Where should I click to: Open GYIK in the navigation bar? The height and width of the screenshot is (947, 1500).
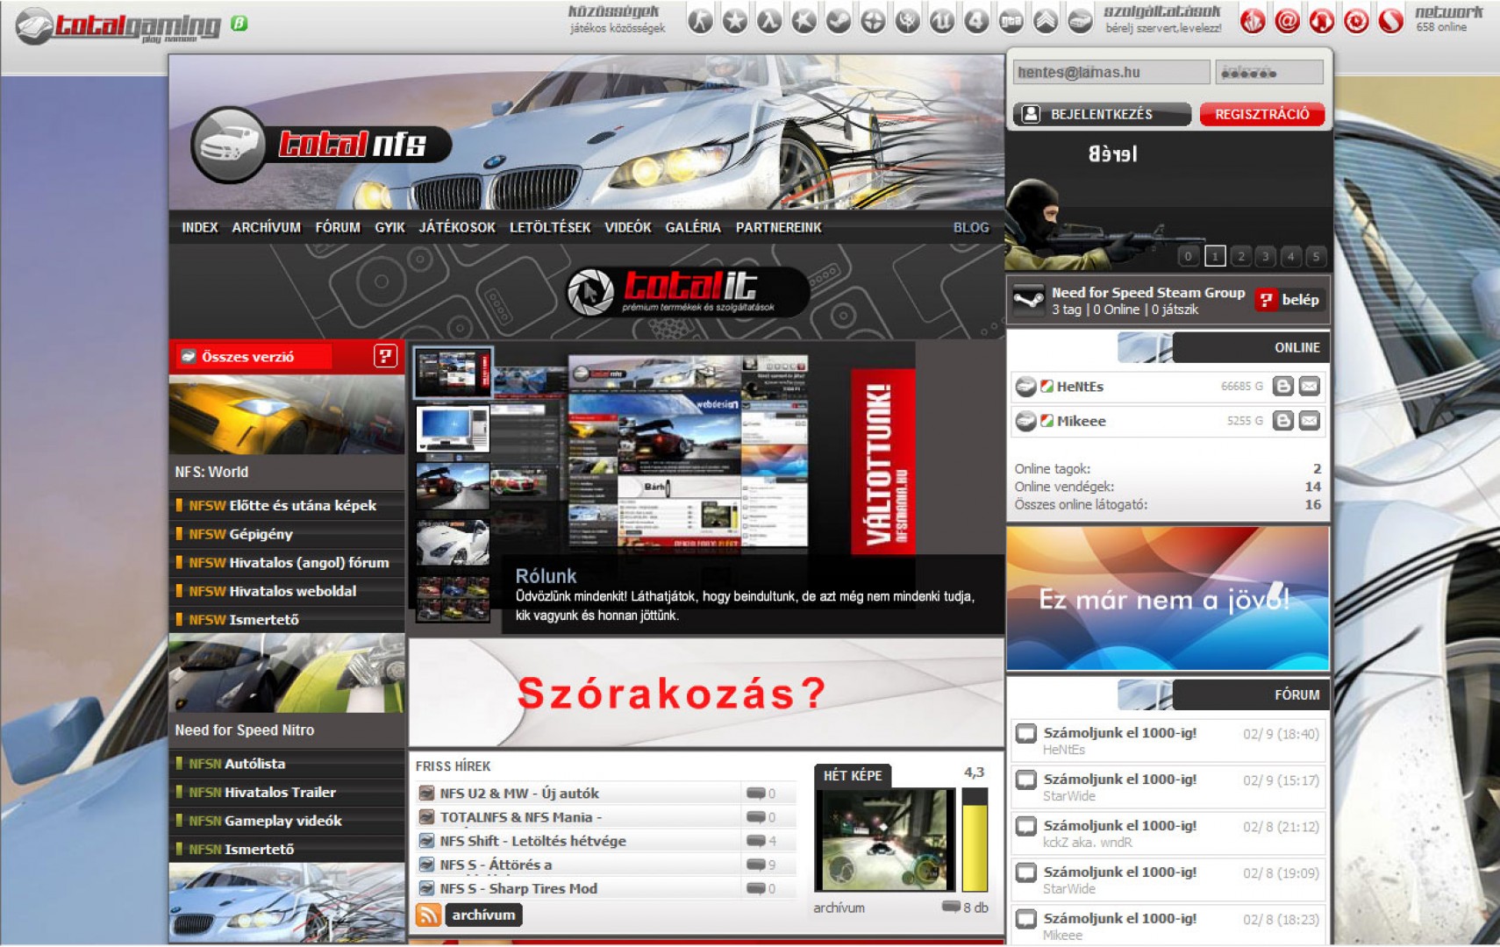389,227
